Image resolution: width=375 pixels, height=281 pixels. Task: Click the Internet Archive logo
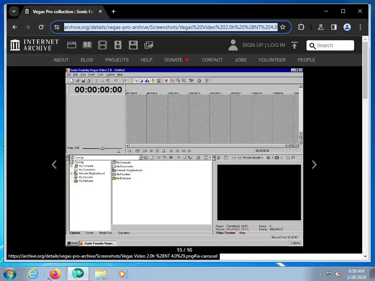click(x=34, y=45)
